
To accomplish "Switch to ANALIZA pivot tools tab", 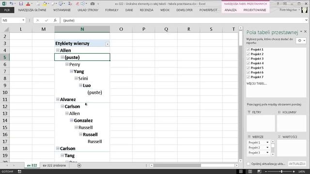I will (231, 10).
